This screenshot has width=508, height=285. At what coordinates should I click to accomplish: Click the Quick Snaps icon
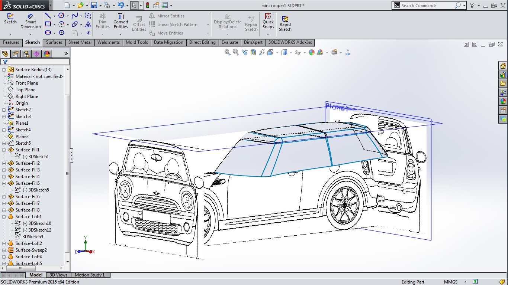coord(268,16)
